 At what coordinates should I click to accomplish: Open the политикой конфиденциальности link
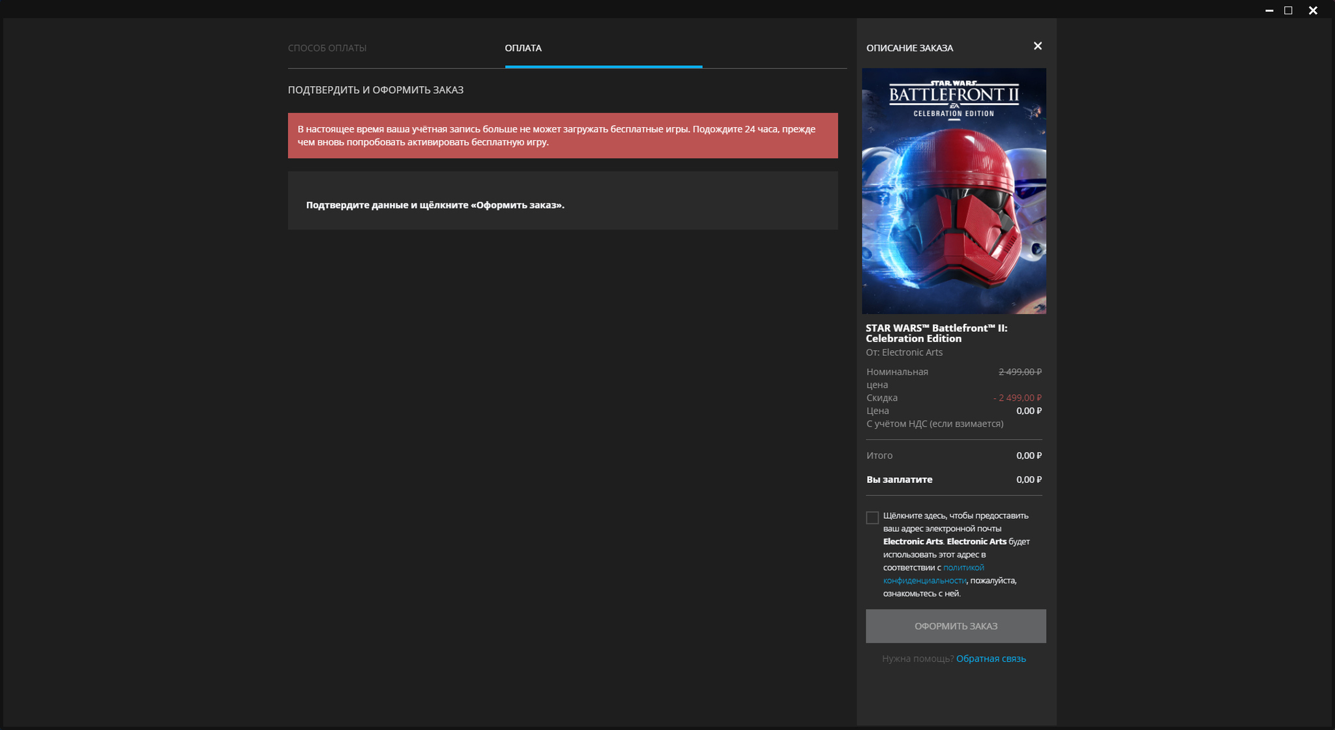(x=933, y=574)
